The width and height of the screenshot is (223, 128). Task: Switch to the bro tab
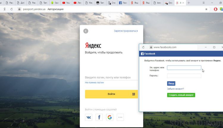(x=157, y=3)
